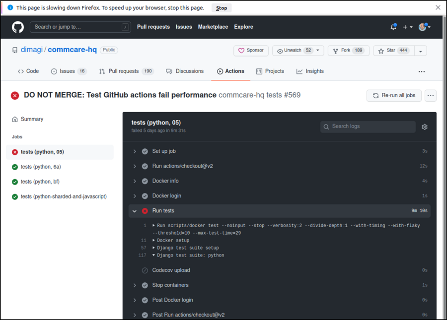Click green check icon of tests (python, 6a)
447x320 pixels.
click(x=15, y=167)
